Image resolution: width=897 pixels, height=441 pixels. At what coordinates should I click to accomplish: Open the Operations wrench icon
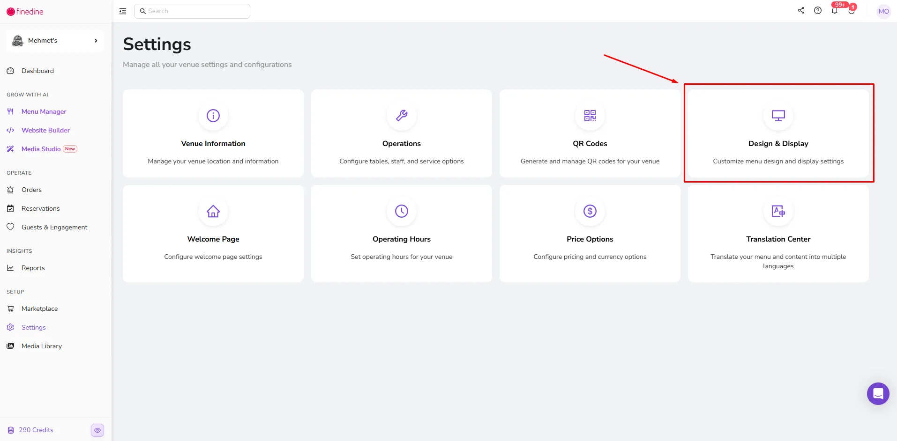[401, 116]
